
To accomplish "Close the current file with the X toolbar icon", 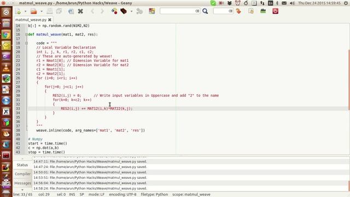I will 80,11.
